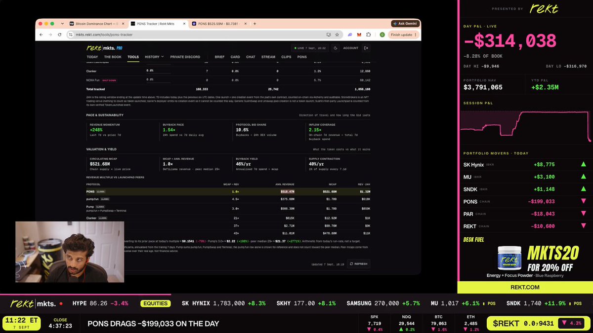Open a new browser tab with plus
The image size is (593, 333).
(x=254, y=24)
